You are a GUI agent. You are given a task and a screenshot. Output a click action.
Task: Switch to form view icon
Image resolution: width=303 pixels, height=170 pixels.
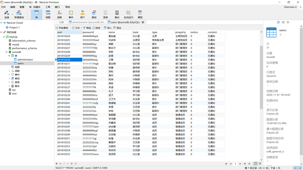[260, 164]
